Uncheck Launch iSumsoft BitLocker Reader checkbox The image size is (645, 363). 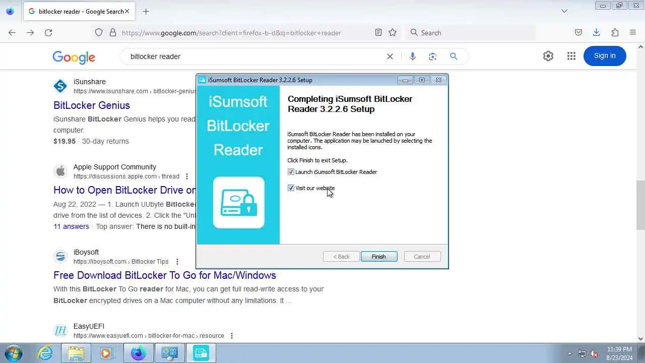pyautogui.click(x=291, y=172)
